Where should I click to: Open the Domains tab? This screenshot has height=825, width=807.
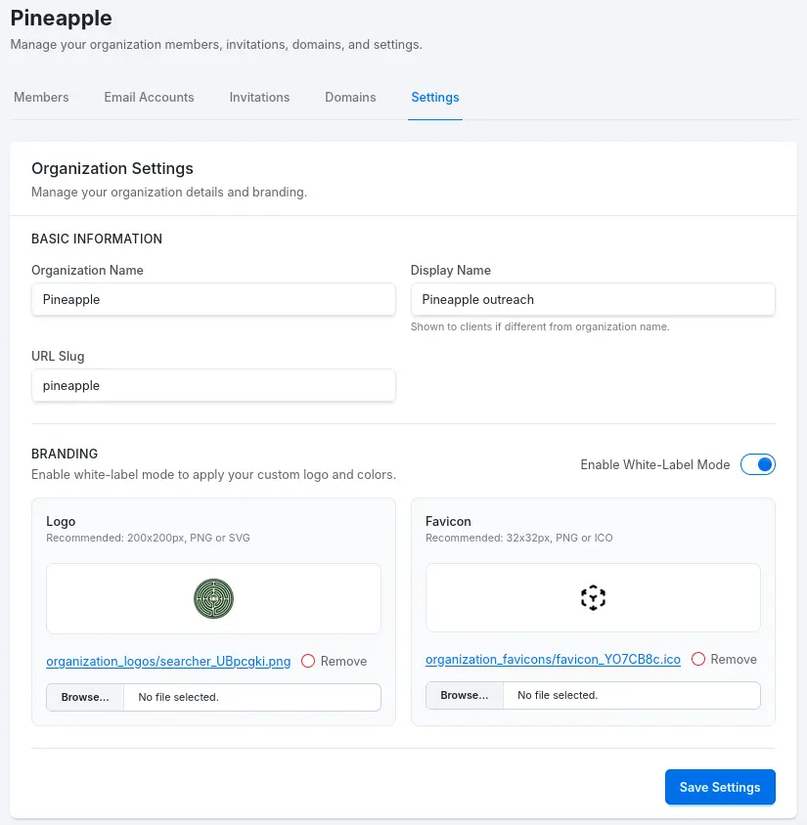tap(349, 97)
